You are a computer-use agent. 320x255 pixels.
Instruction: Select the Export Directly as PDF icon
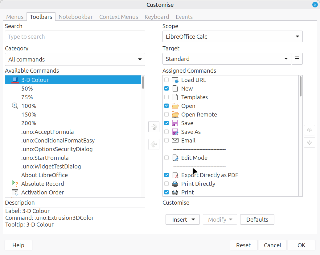175,175
